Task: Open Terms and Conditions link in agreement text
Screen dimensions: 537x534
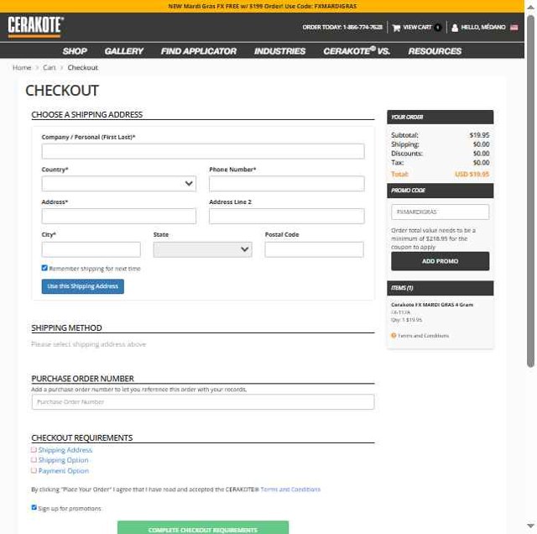Action: 290,489
